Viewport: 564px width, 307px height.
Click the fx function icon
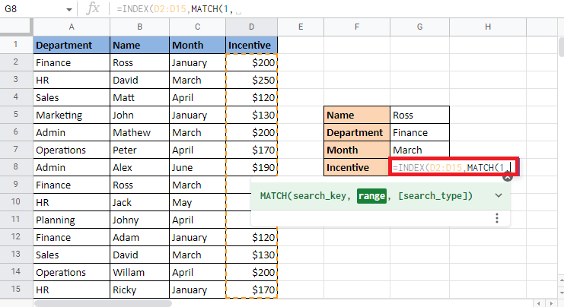click(94, 9)
